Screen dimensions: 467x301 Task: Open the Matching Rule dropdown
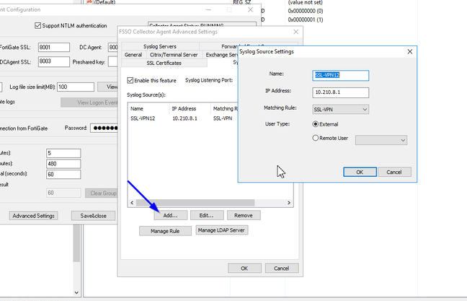[340, 110]
